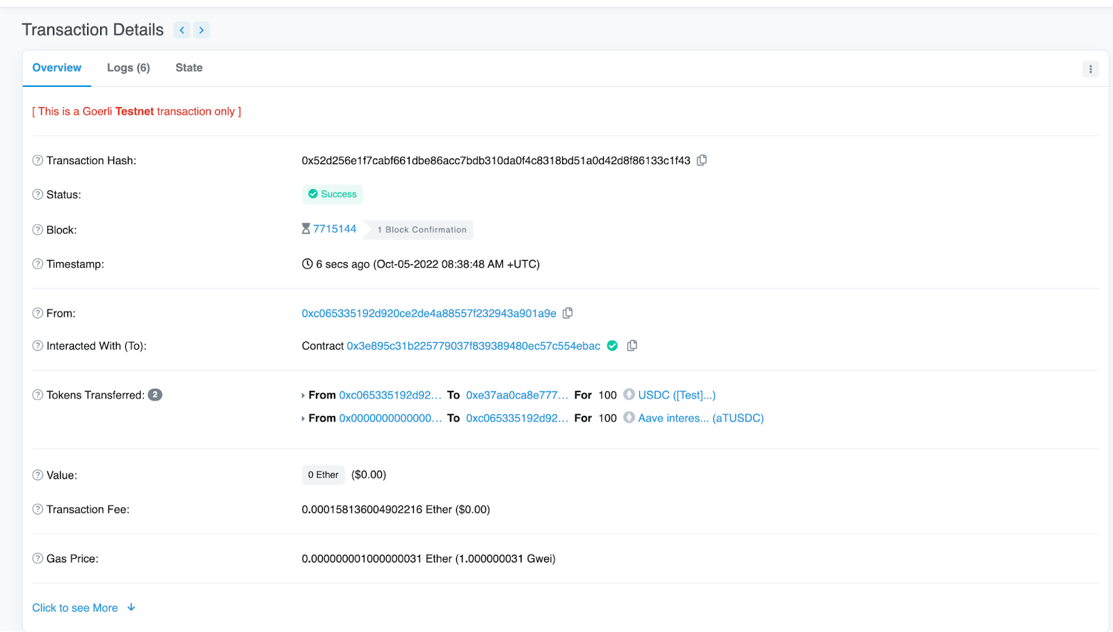
Task: Click the Value help icon
Action: [38, 476]
